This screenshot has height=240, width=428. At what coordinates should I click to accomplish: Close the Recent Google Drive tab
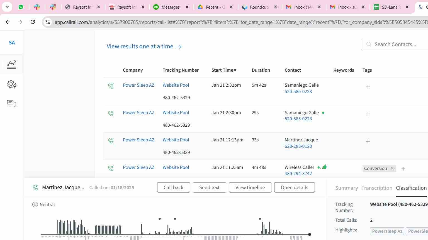231,7
